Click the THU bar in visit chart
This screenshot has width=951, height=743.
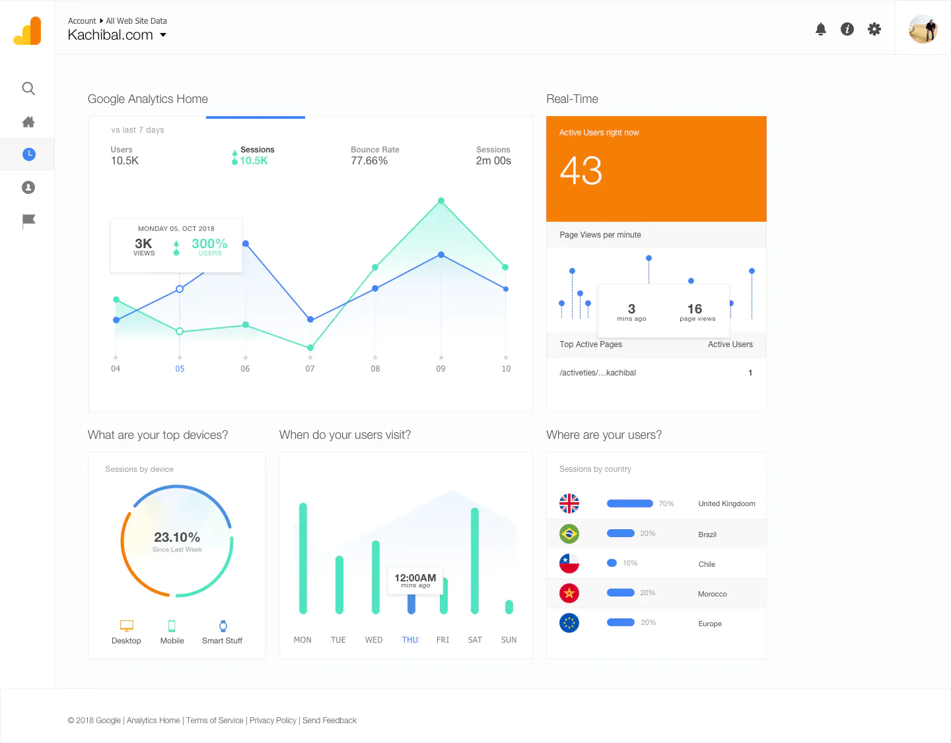click(x=411, y=604)
